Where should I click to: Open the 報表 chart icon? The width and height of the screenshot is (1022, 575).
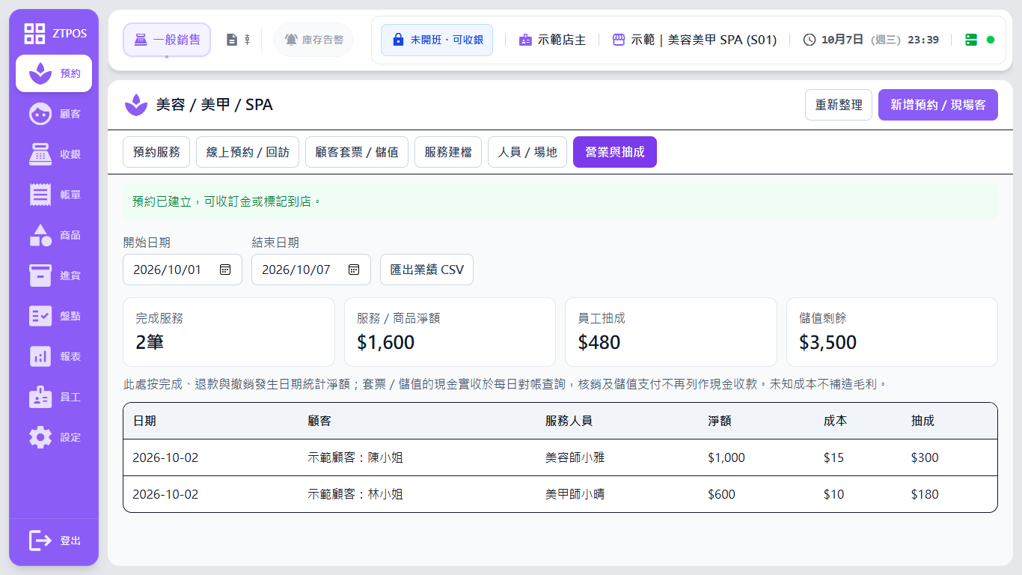40,356
